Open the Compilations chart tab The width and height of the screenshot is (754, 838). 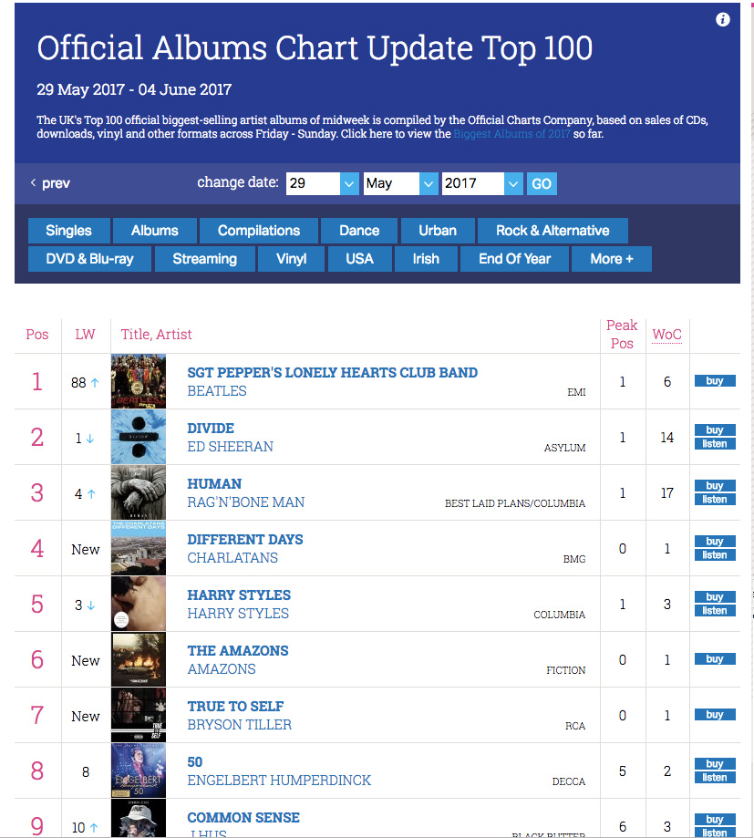259,231
